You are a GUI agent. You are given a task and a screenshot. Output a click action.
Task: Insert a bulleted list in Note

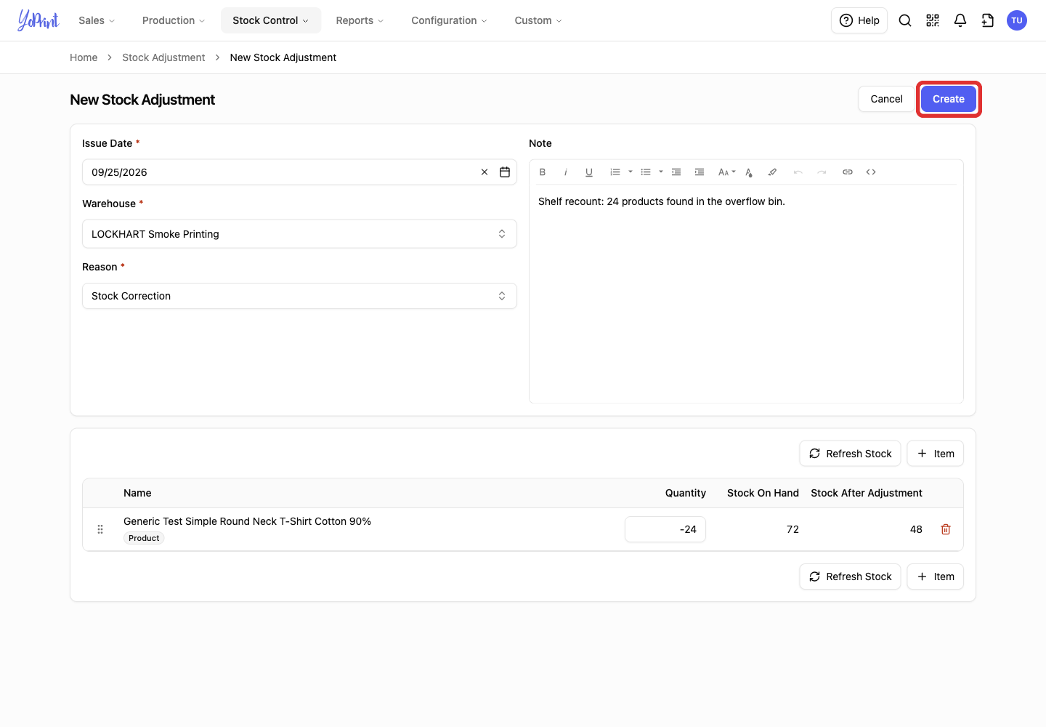pyautogui.click(x=646, y=172)
